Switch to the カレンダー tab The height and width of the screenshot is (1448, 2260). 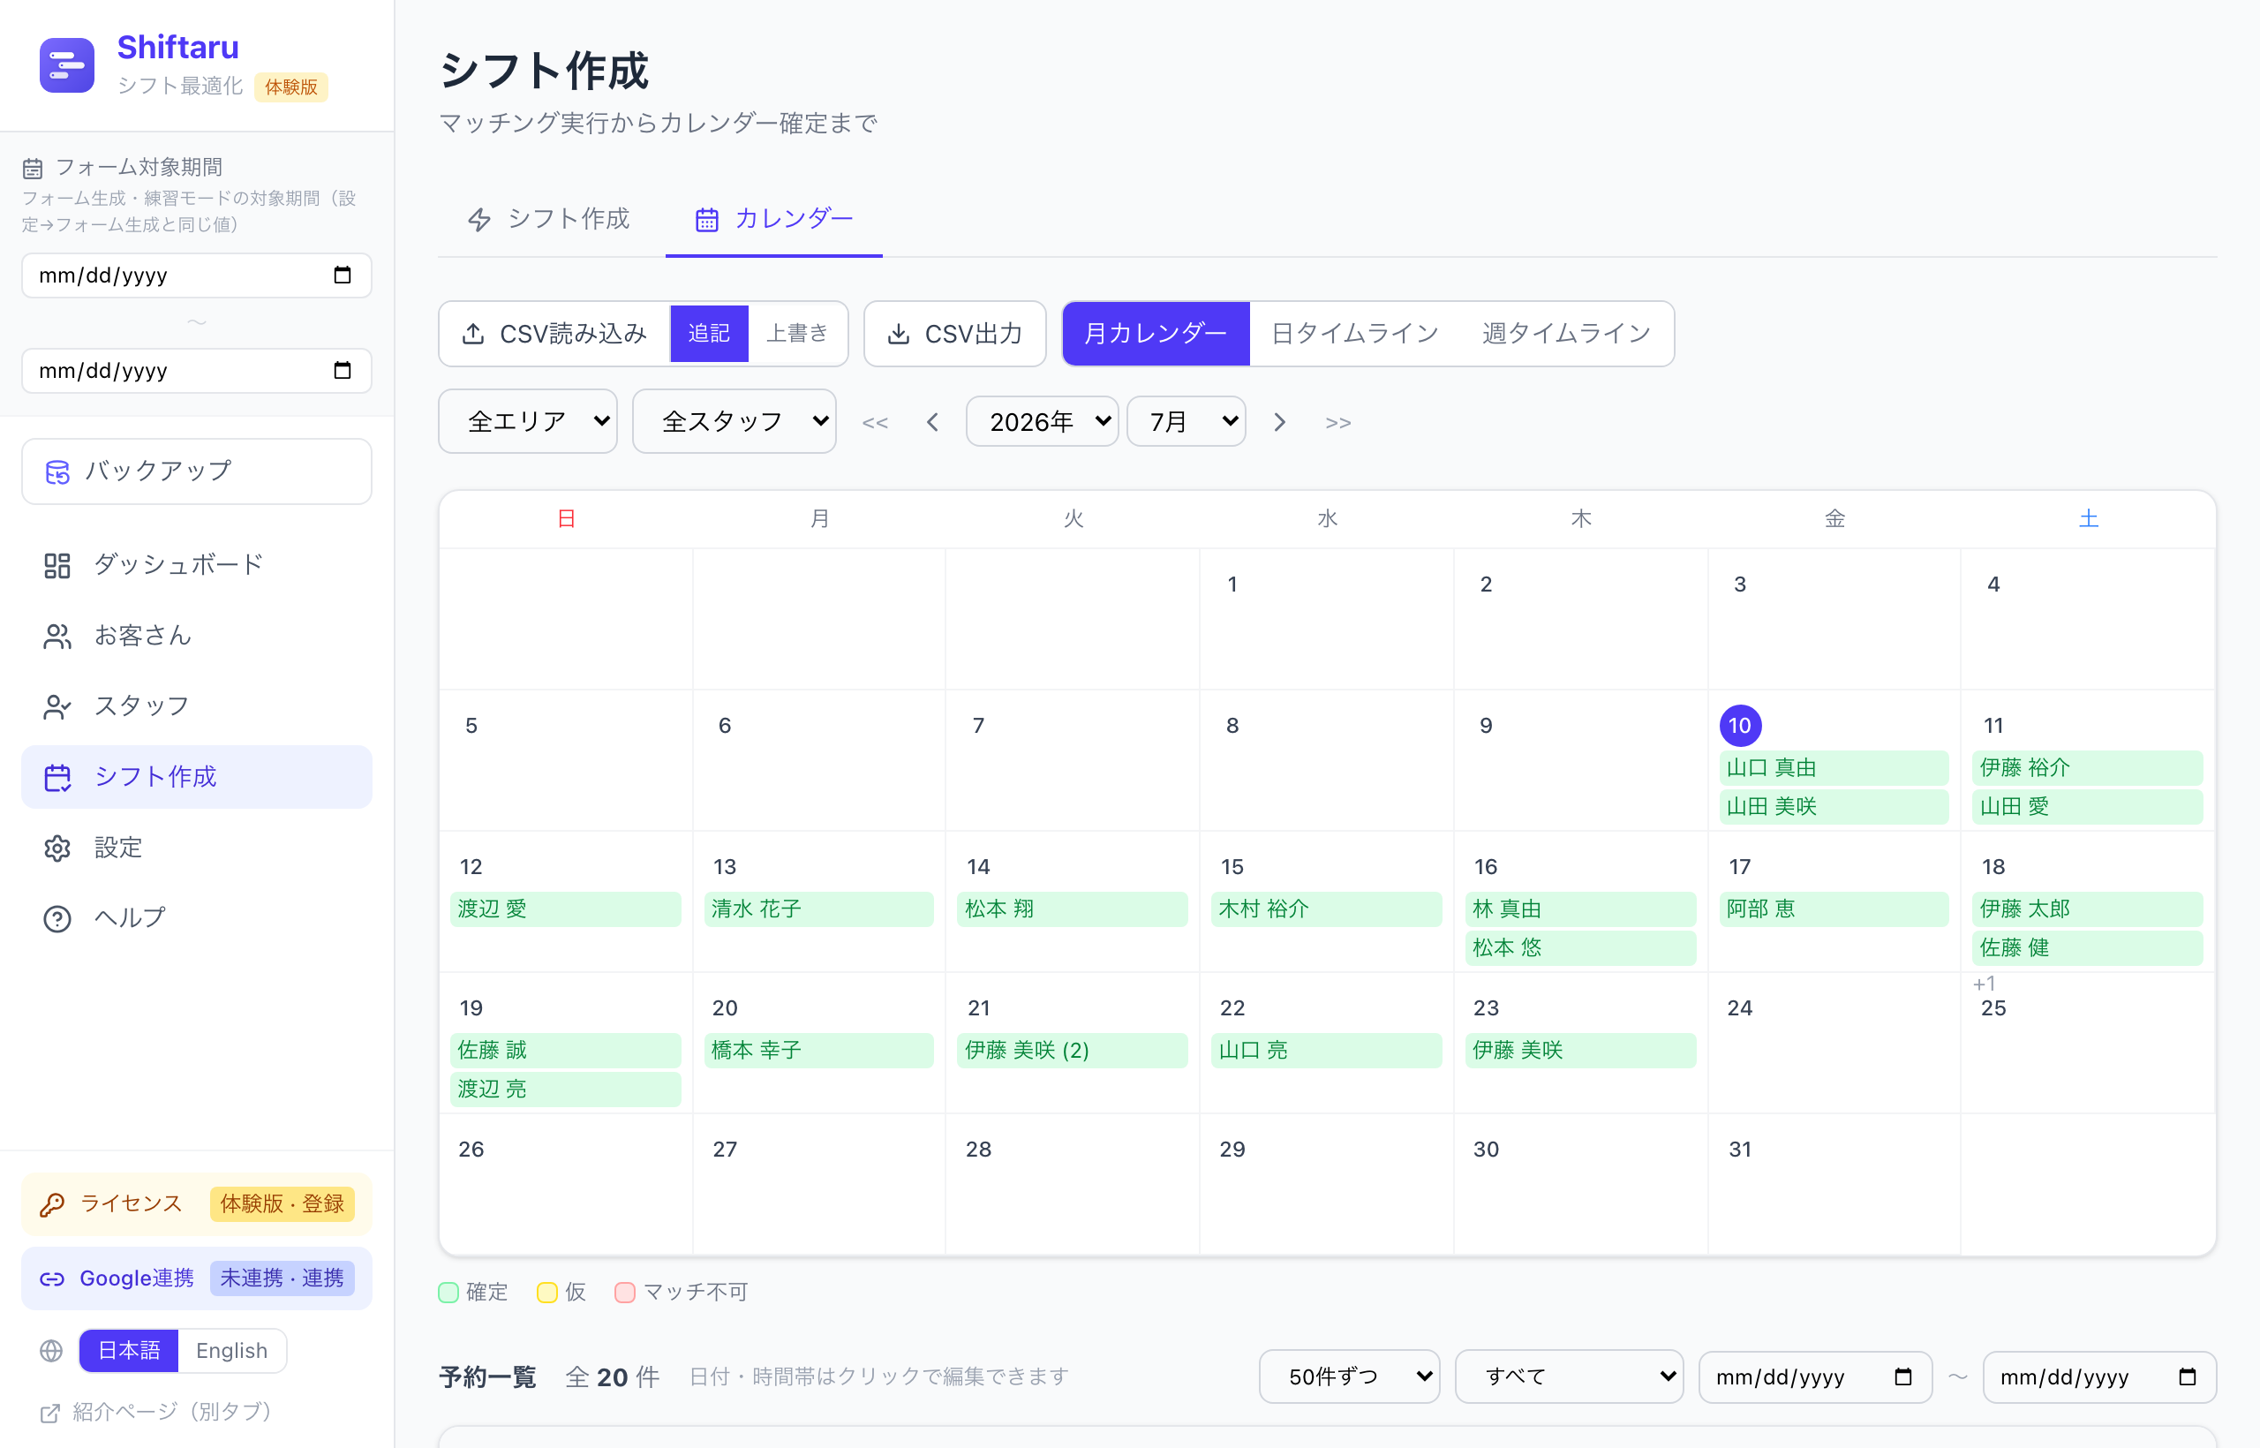coord(773,219)
